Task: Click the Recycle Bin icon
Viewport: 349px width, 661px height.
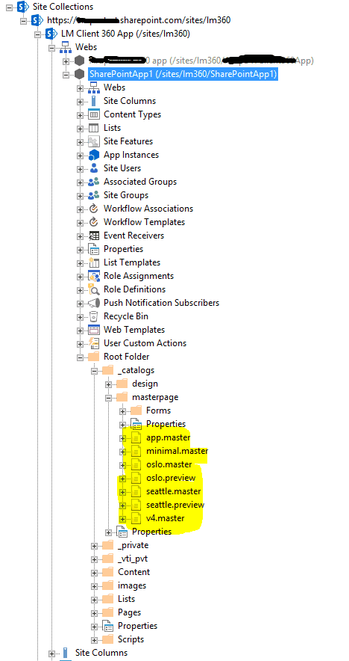Action: tap(93, 316)
